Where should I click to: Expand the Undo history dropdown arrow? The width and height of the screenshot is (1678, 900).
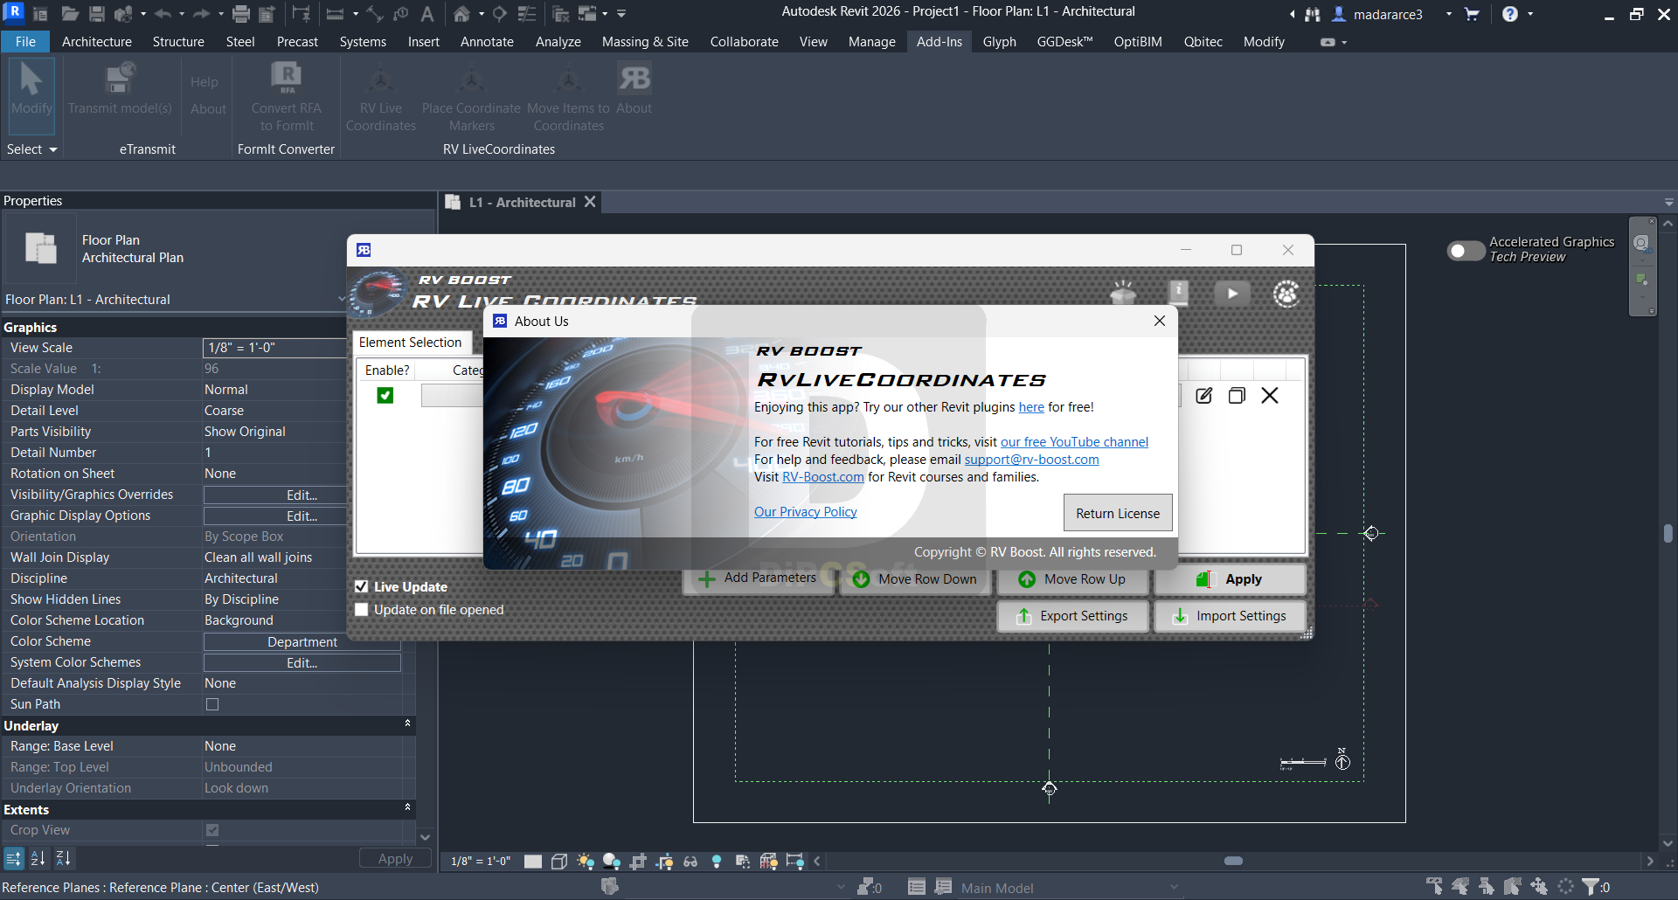point(182,14)
